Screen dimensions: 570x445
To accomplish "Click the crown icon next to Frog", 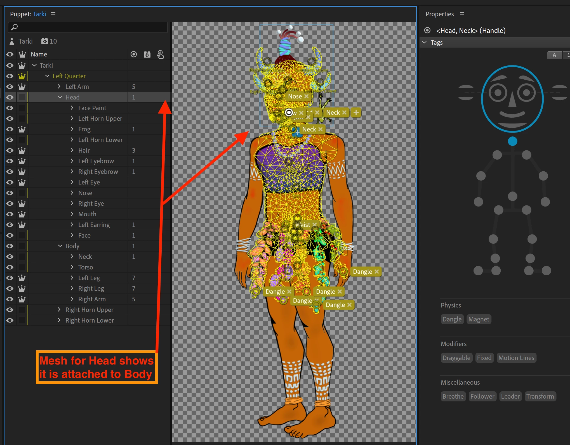I will click(x=22, y=129).
